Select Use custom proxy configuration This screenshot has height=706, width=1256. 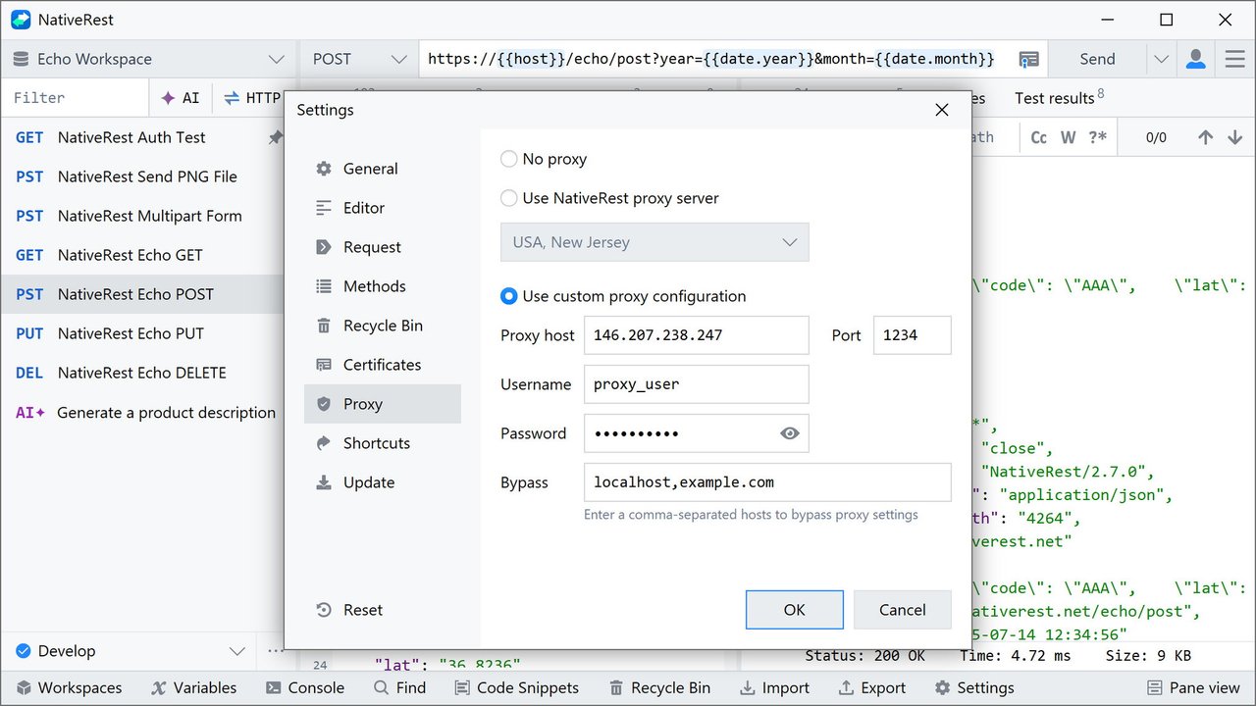(x=509, y=296)
